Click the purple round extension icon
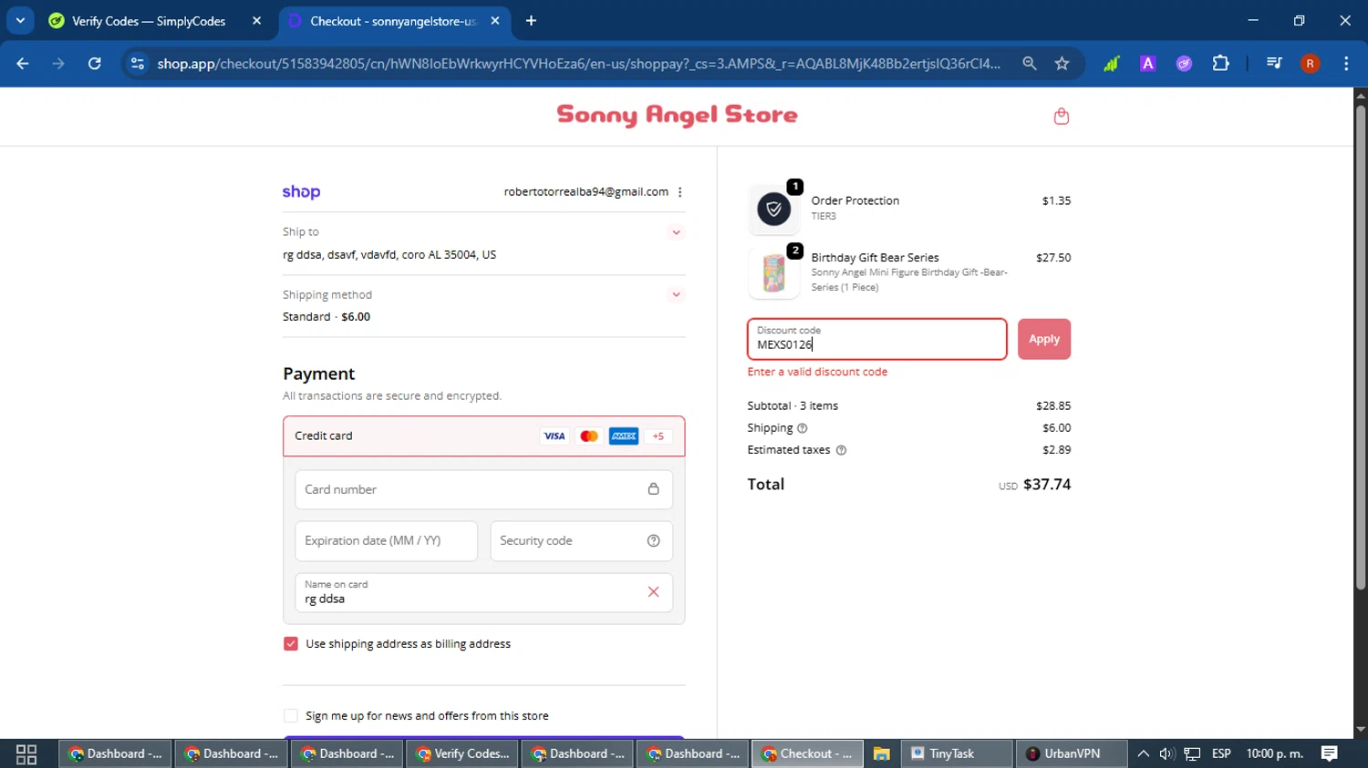The width and height of the screenshot is (1368, 768). (x=1184, y=63)
